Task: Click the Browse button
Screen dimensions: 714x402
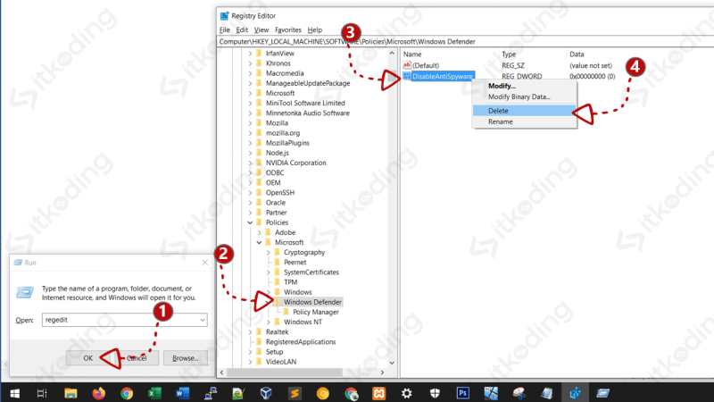Action: tap(186, 358)
